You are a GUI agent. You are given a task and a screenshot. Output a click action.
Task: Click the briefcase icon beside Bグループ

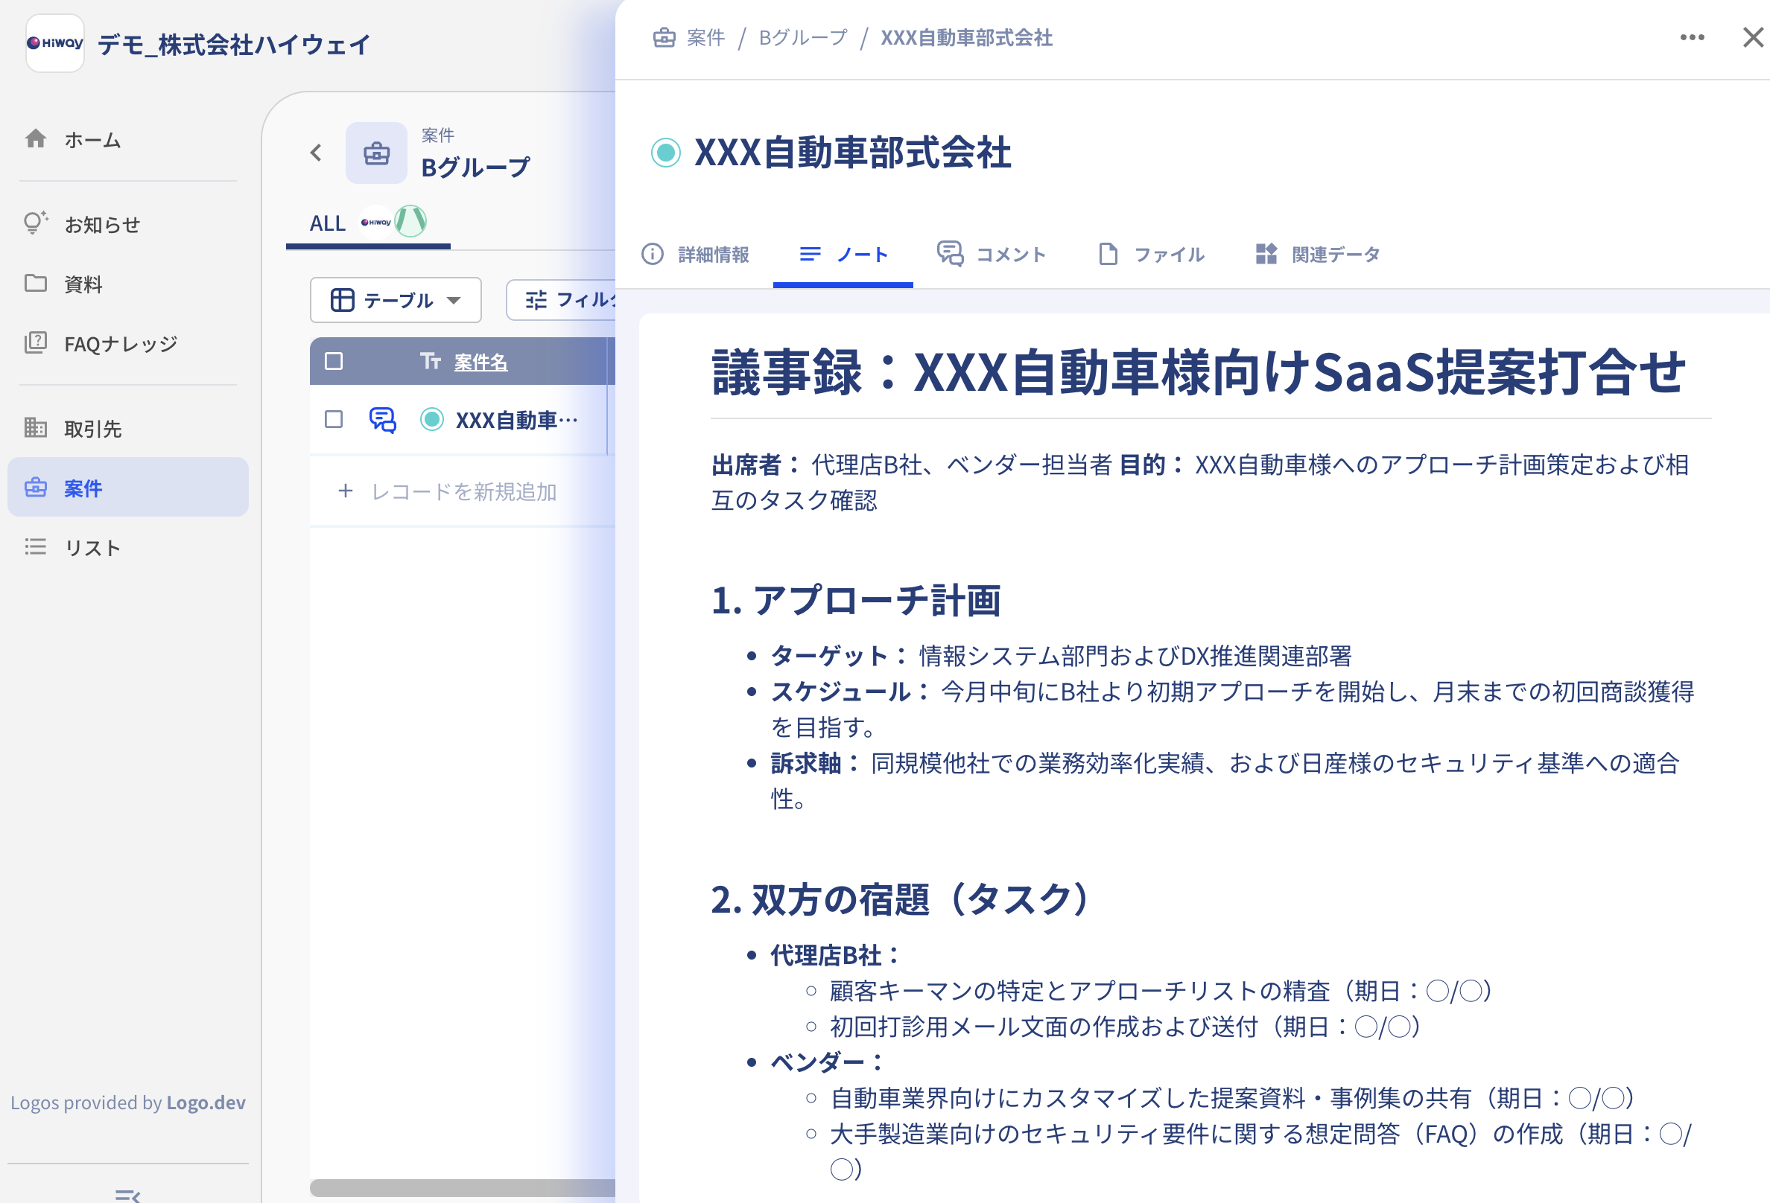pyautogui.click(x=376, y=153)
